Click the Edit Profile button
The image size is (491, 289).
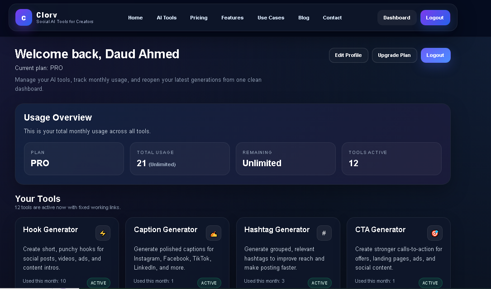[348, 55]
